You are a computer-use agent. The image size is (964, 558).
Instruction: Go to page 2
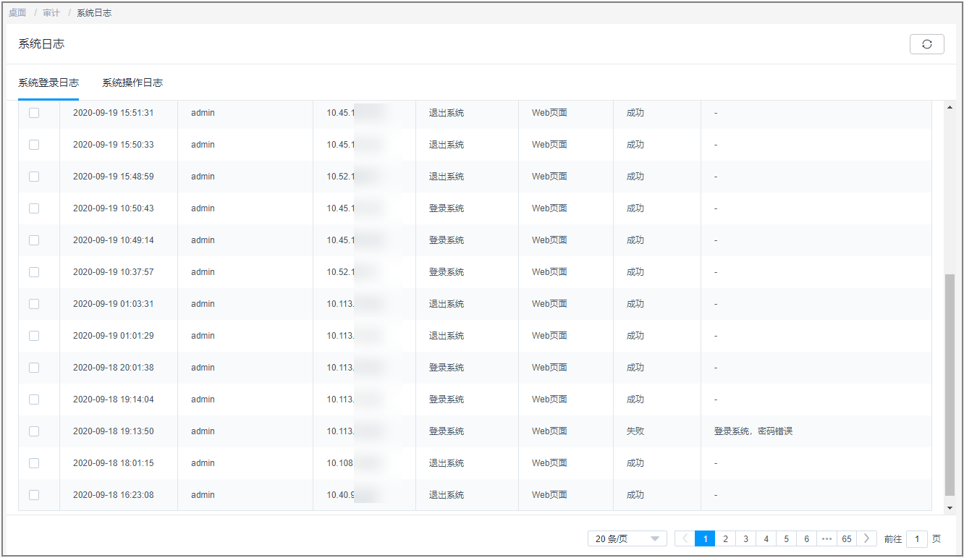click(x=725, y=538)
